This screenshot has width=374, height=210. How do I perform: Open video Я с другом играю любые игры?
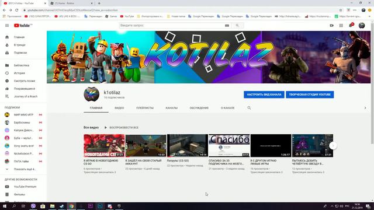click(264, 162)
